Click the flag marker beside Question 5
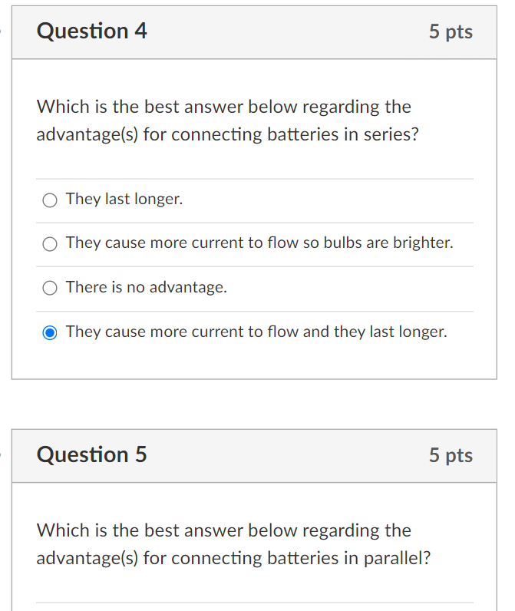Viewport: 515px width, 611px height. (x=1, y=454)
